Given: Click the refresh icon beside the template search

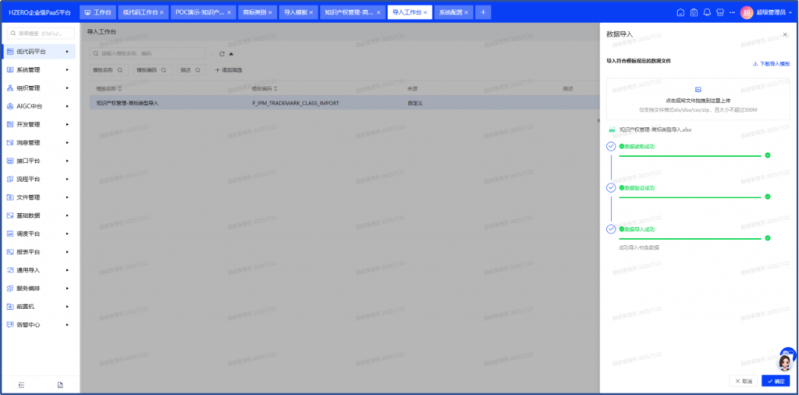Looking at the screenshot, I should coord(222,54).
